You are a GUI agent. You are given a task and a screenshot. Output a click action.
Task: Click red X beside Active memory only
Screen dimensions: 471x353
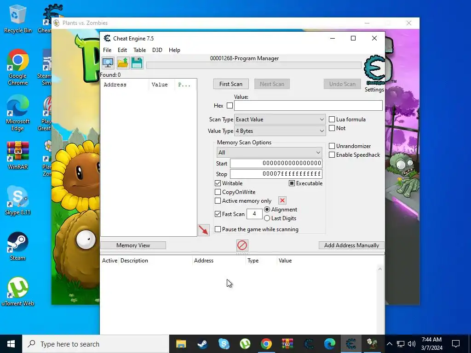click(x=282, y=200)
